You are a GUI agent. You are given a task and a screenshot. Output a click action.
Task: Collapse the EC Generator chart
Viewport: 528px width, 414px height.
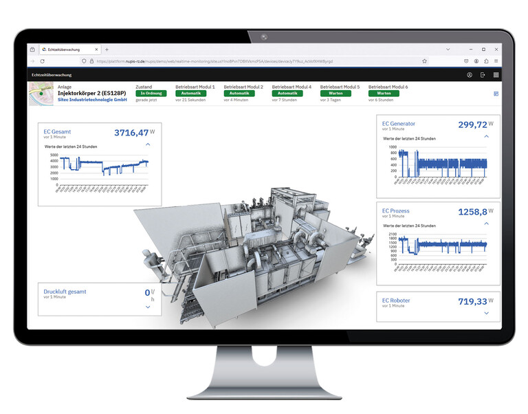coord(487,136)
